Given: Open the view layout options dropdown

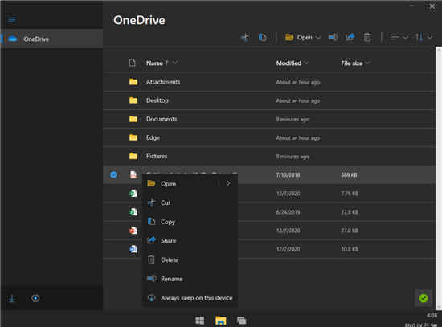Looking at the screenshot, I should coord(399,37).
